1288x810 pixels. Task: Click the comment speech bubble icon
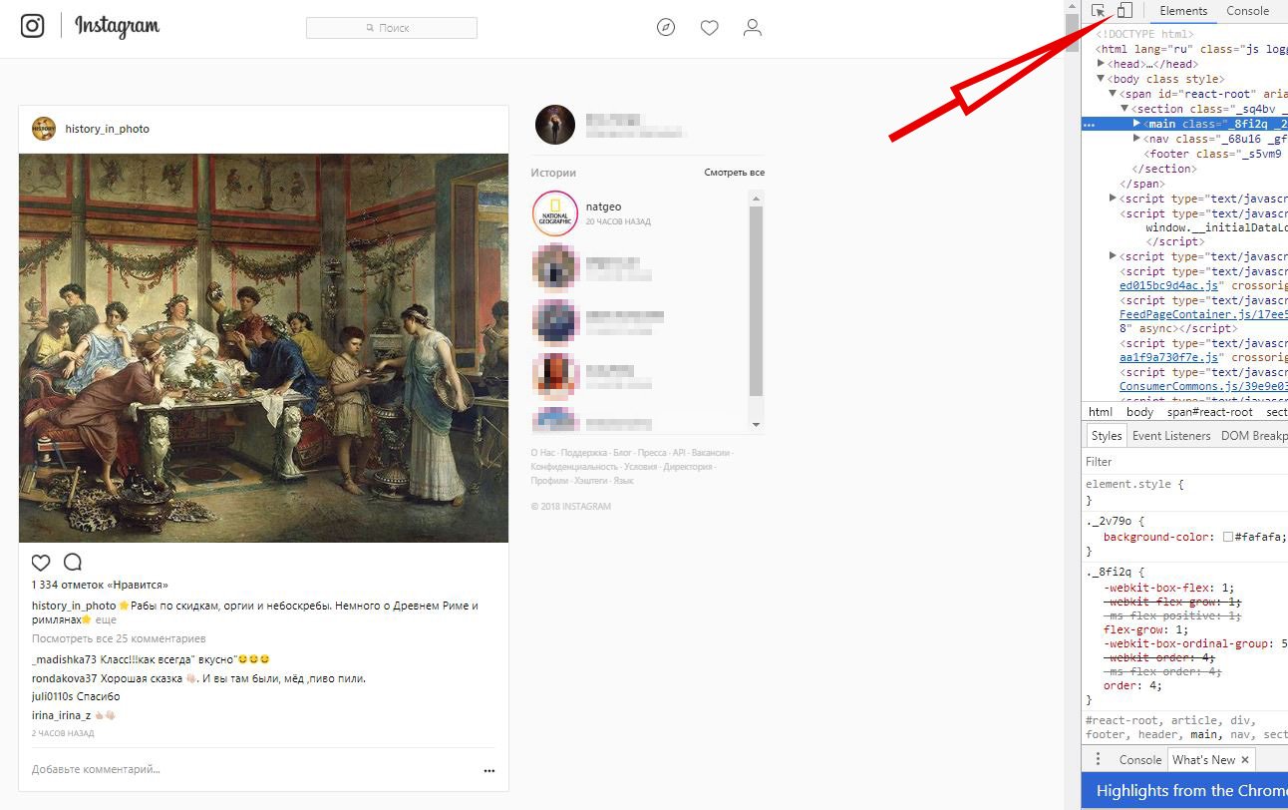(x=73, y=563)
